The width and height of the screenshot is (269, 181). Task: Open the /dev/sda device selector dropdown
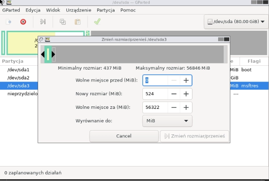[236, 21]
